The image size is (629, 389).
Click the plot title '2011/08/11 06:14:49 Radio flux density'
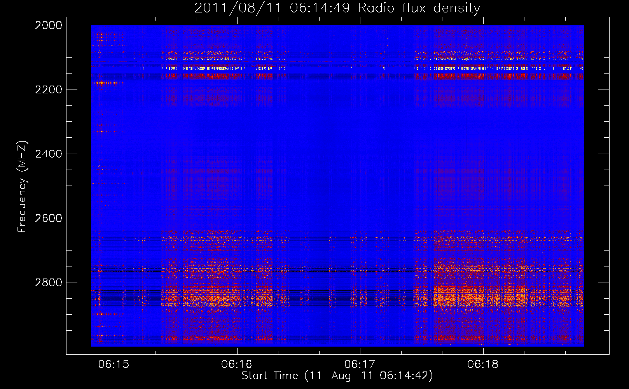point(337,8)
